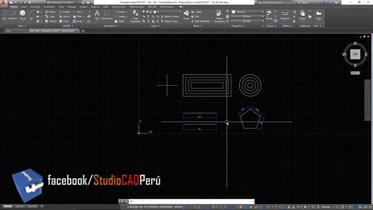This screenshot has width=373, height=210.
Task: Click Match Properties tool
Action: (219, 16)
